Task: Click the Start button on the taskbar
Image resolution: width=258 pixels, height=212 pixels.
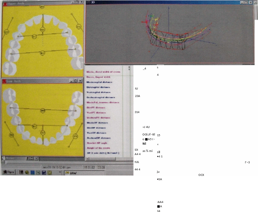Action: pyautogui.click(x=8, y=172)
